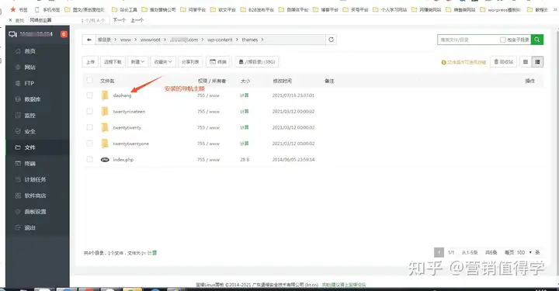
Task: Click 计算 size link for twentytwenty
Action: pyautogui.click(x=245, y=127)
